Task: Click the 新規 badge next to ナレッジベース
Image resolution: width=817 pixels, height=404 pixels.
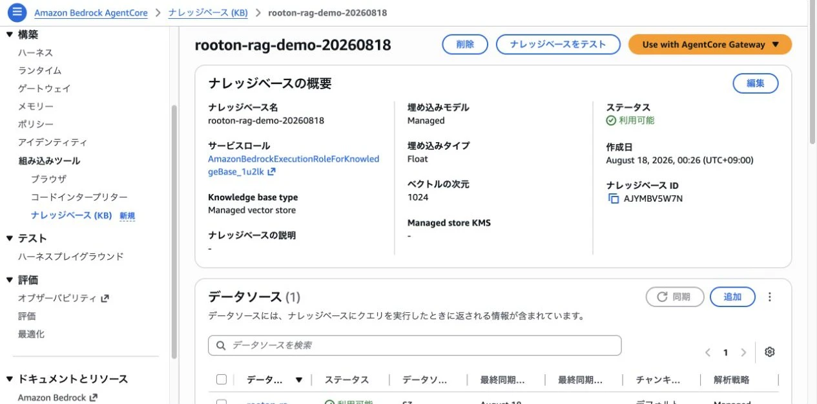Action: point(127,216)
